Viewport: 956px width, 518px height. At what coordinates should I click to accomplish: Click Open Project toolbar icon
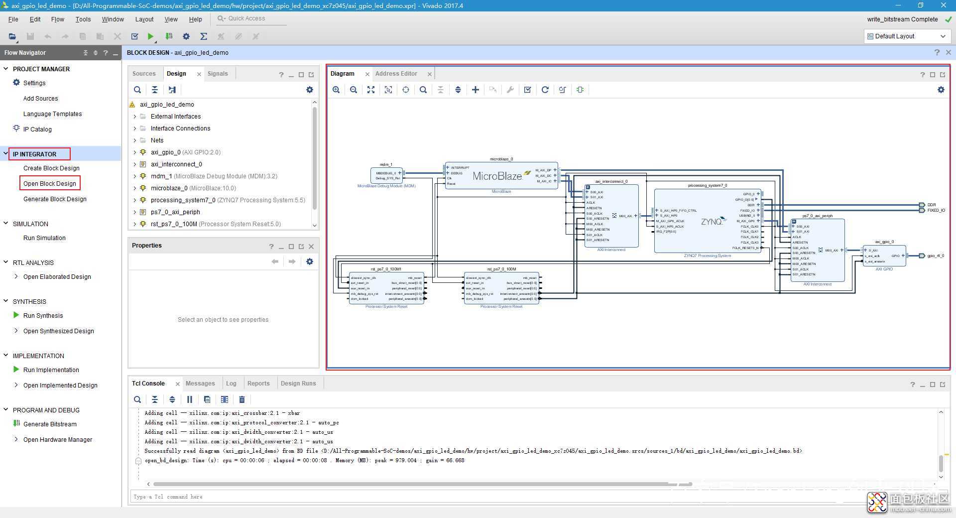12,36
